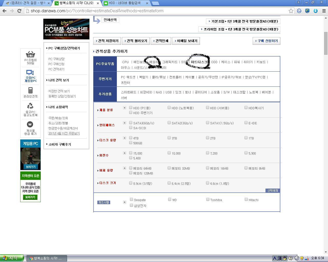Click the yellow security shield tray icon
The width and height of the screenshot is (328, 262).
[x=302, y=258]
